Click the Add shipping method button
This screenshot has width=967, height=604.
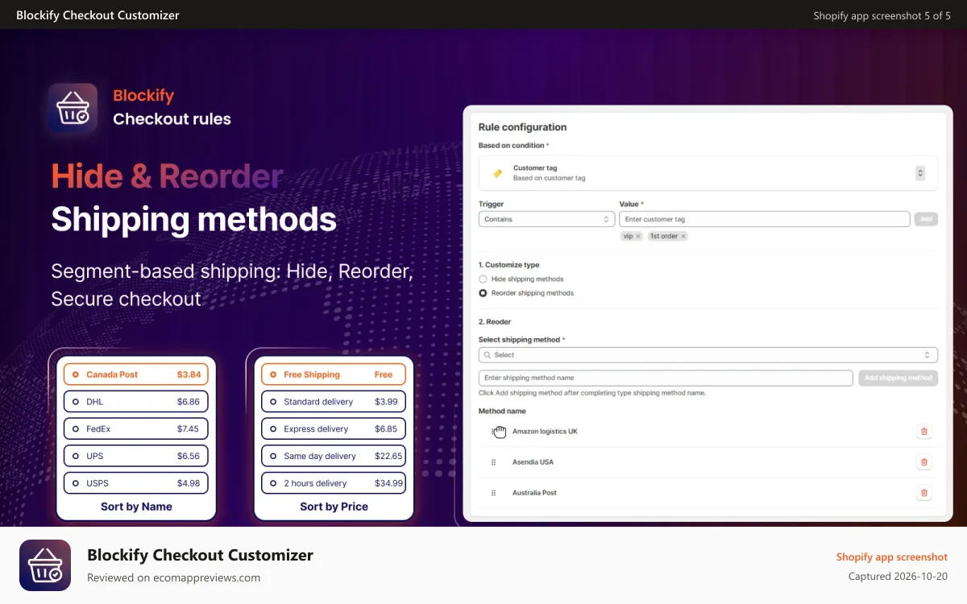tap(899, 378)
